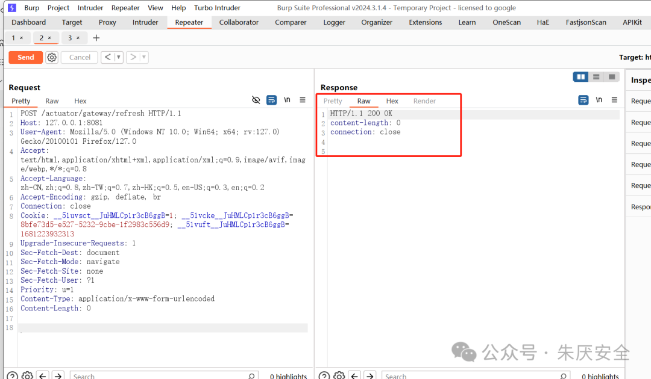Close Repeater tab 2
Screen dimensions: 651x379
49,38
